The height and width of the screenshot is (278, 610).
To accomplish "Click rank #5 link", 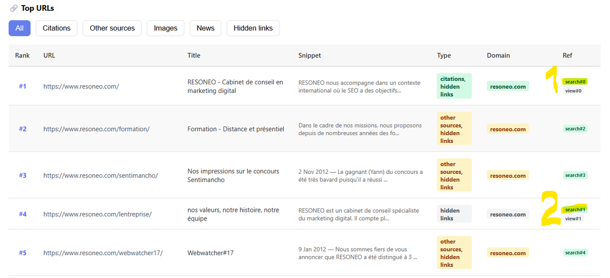I will (x=22, y=253).
